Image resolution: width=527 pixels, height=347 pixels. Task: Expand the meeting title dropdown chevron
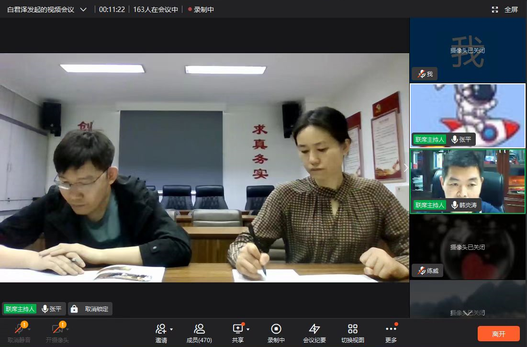83,10
